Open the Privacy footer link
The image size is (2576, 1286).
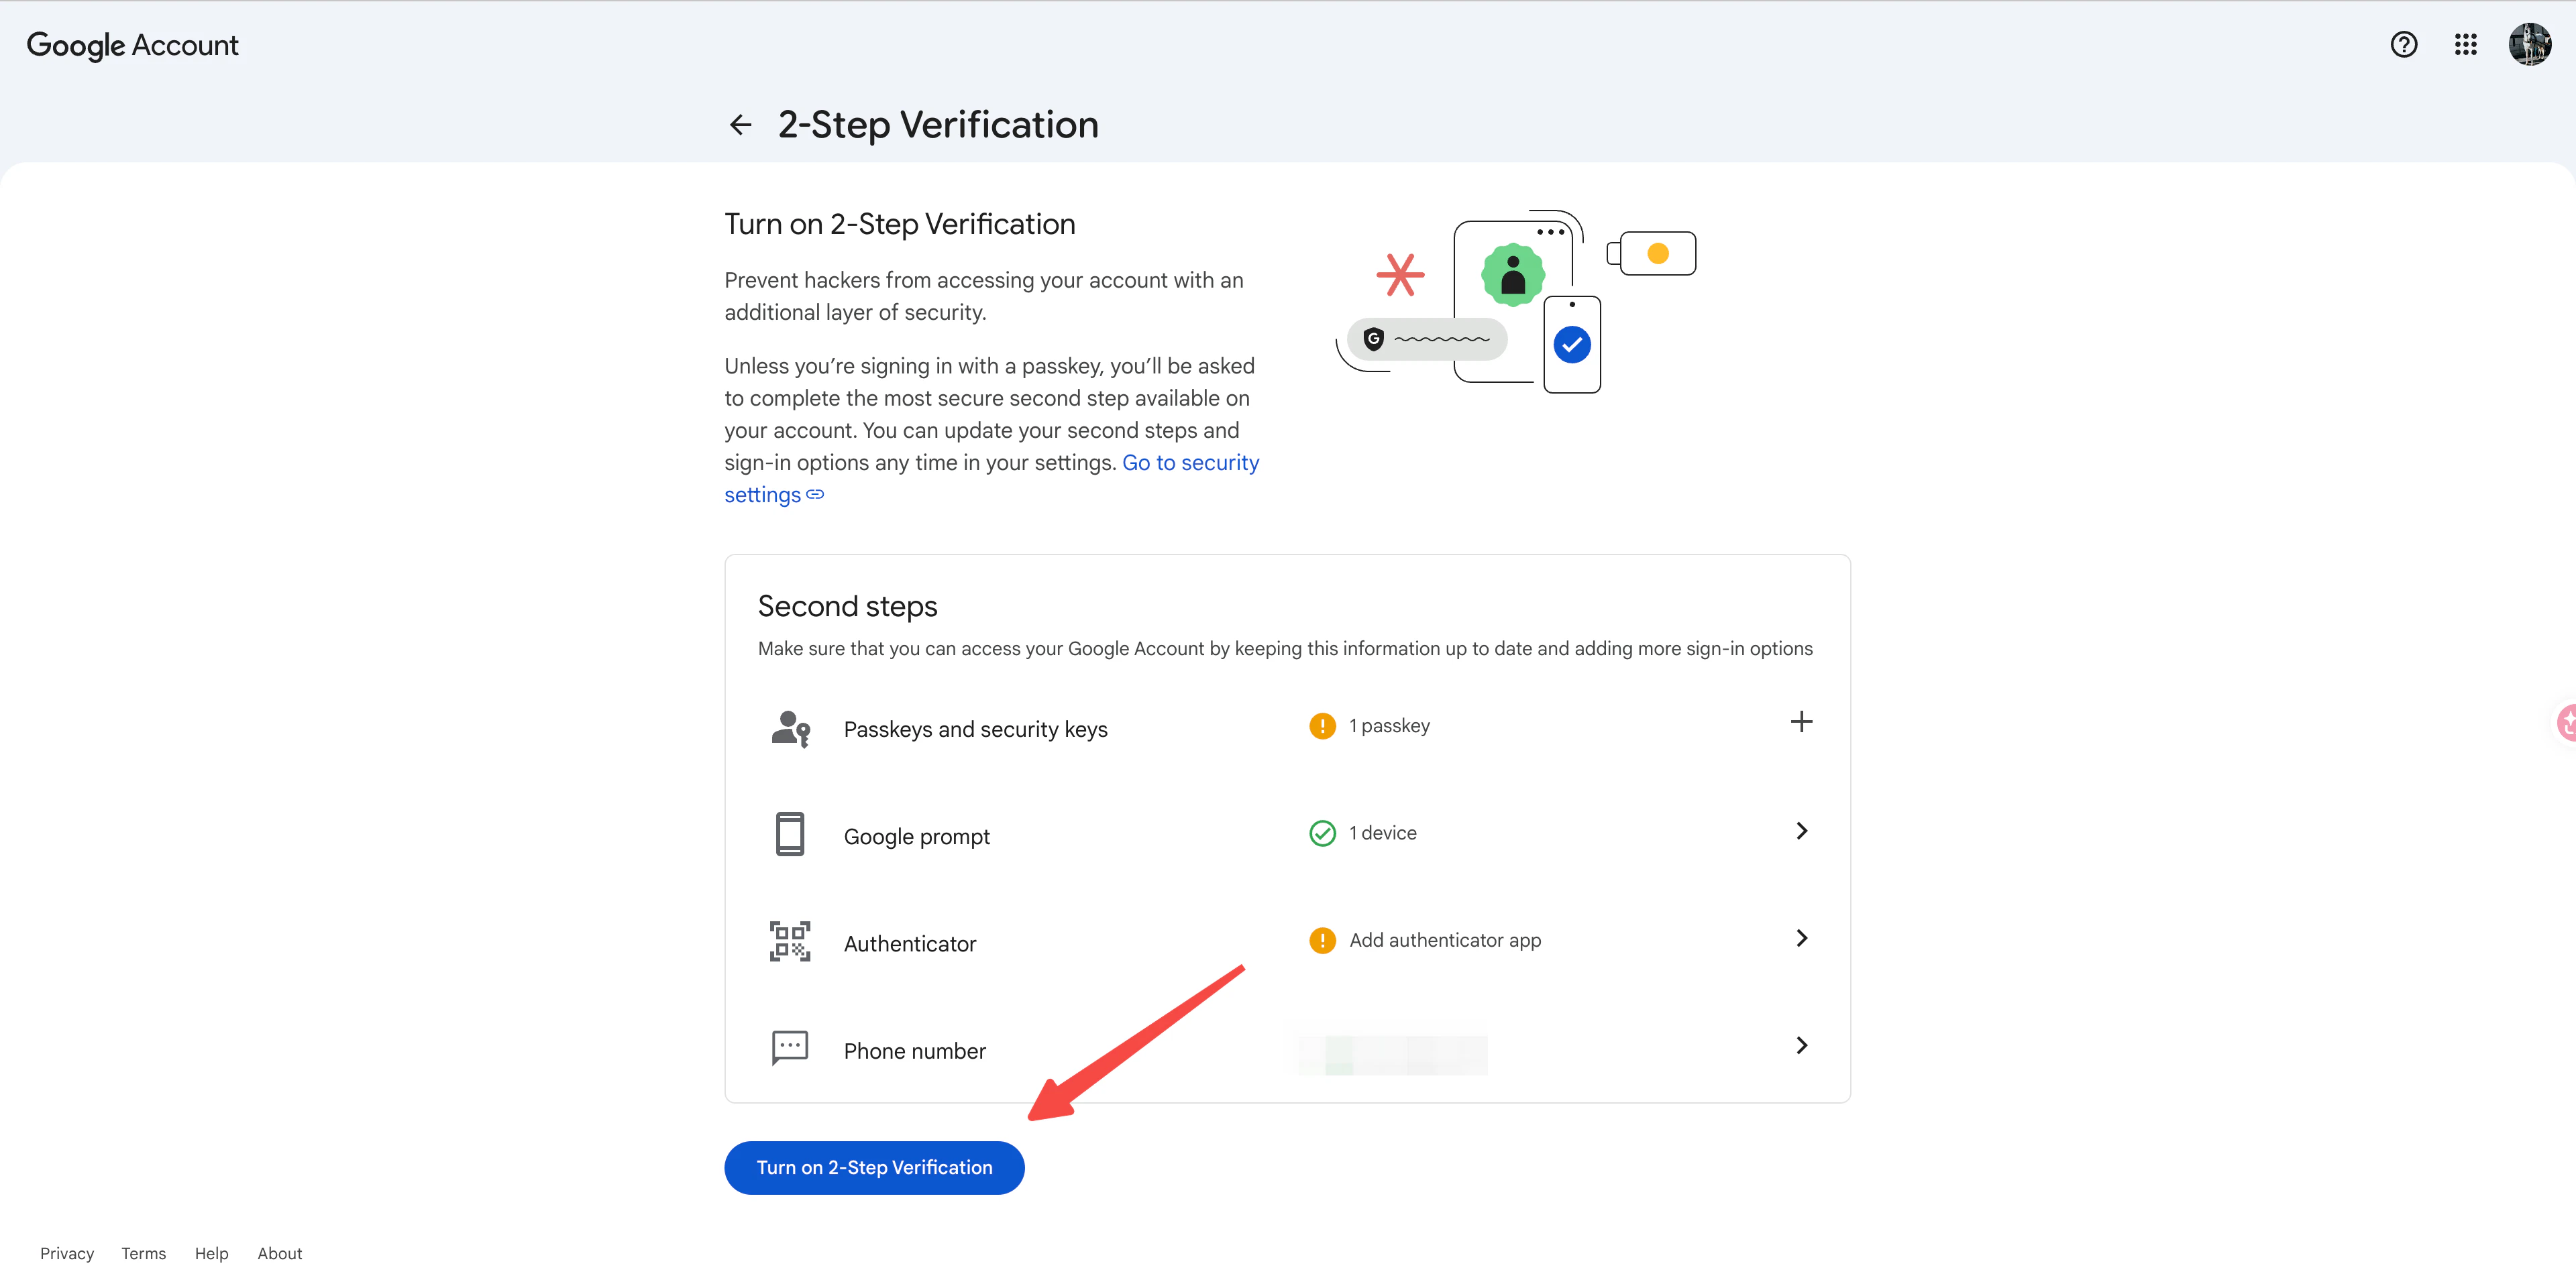click(x=67, y=1253)
